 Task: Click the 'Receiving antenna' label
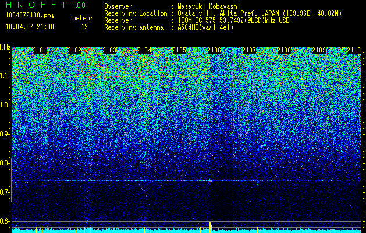[x=134, y=27]
